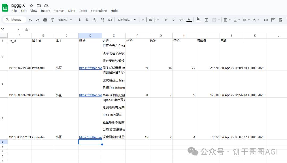Open the font family dropdown

tap(127, 20)
